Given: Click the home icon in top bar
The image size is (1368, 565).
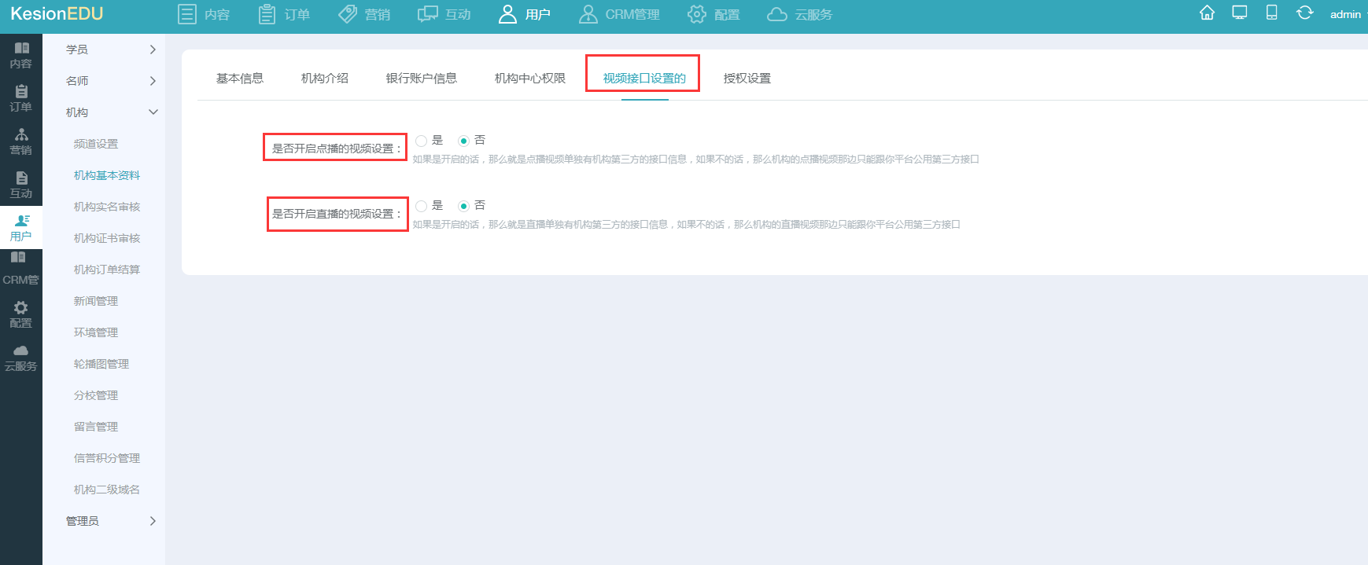Looking at the screenshot, I should [1207, 13].
